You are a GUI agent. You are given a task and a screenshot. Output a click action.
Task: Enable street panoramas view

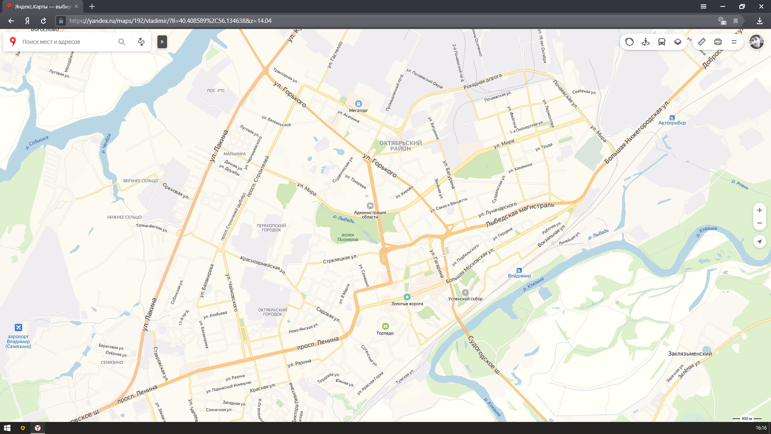646,42
